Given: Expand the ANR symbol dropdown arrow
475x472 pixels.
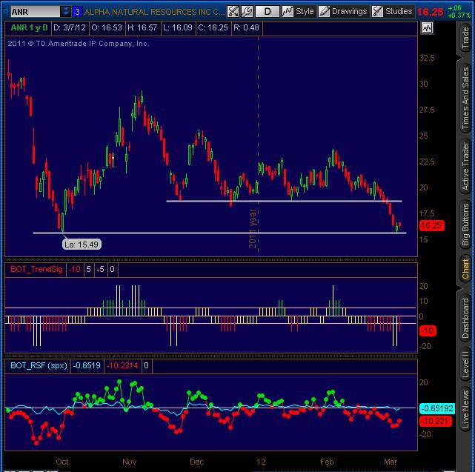Looking at the screenshot, I should pos(65,12).
